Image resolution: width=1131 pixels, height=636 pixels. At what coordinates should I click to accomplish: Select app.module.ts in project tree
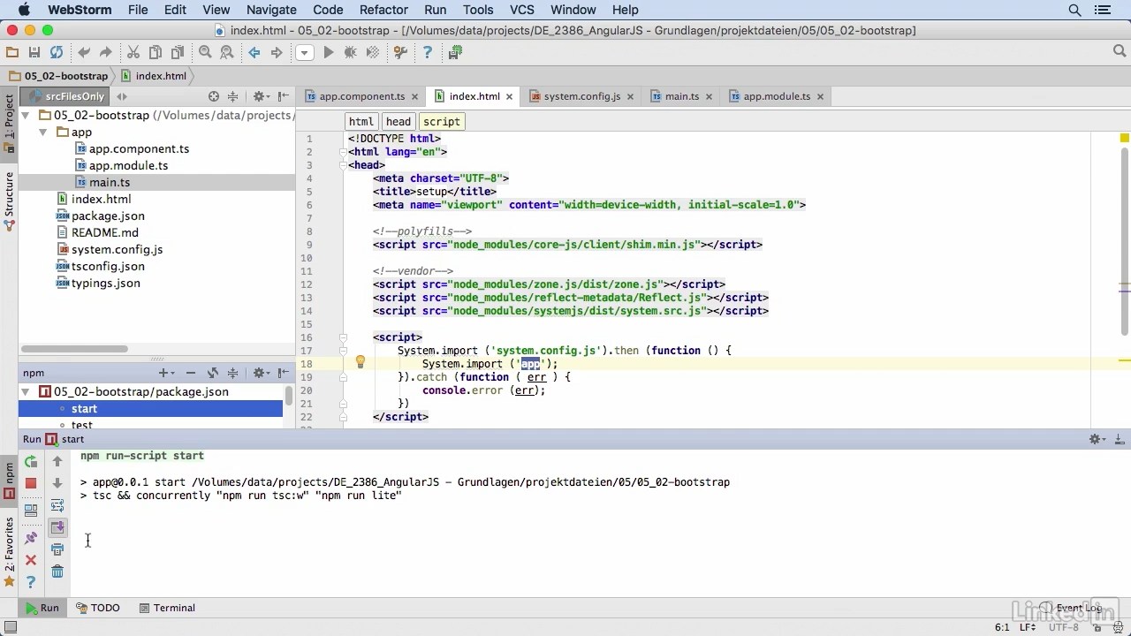click(128, 165)
